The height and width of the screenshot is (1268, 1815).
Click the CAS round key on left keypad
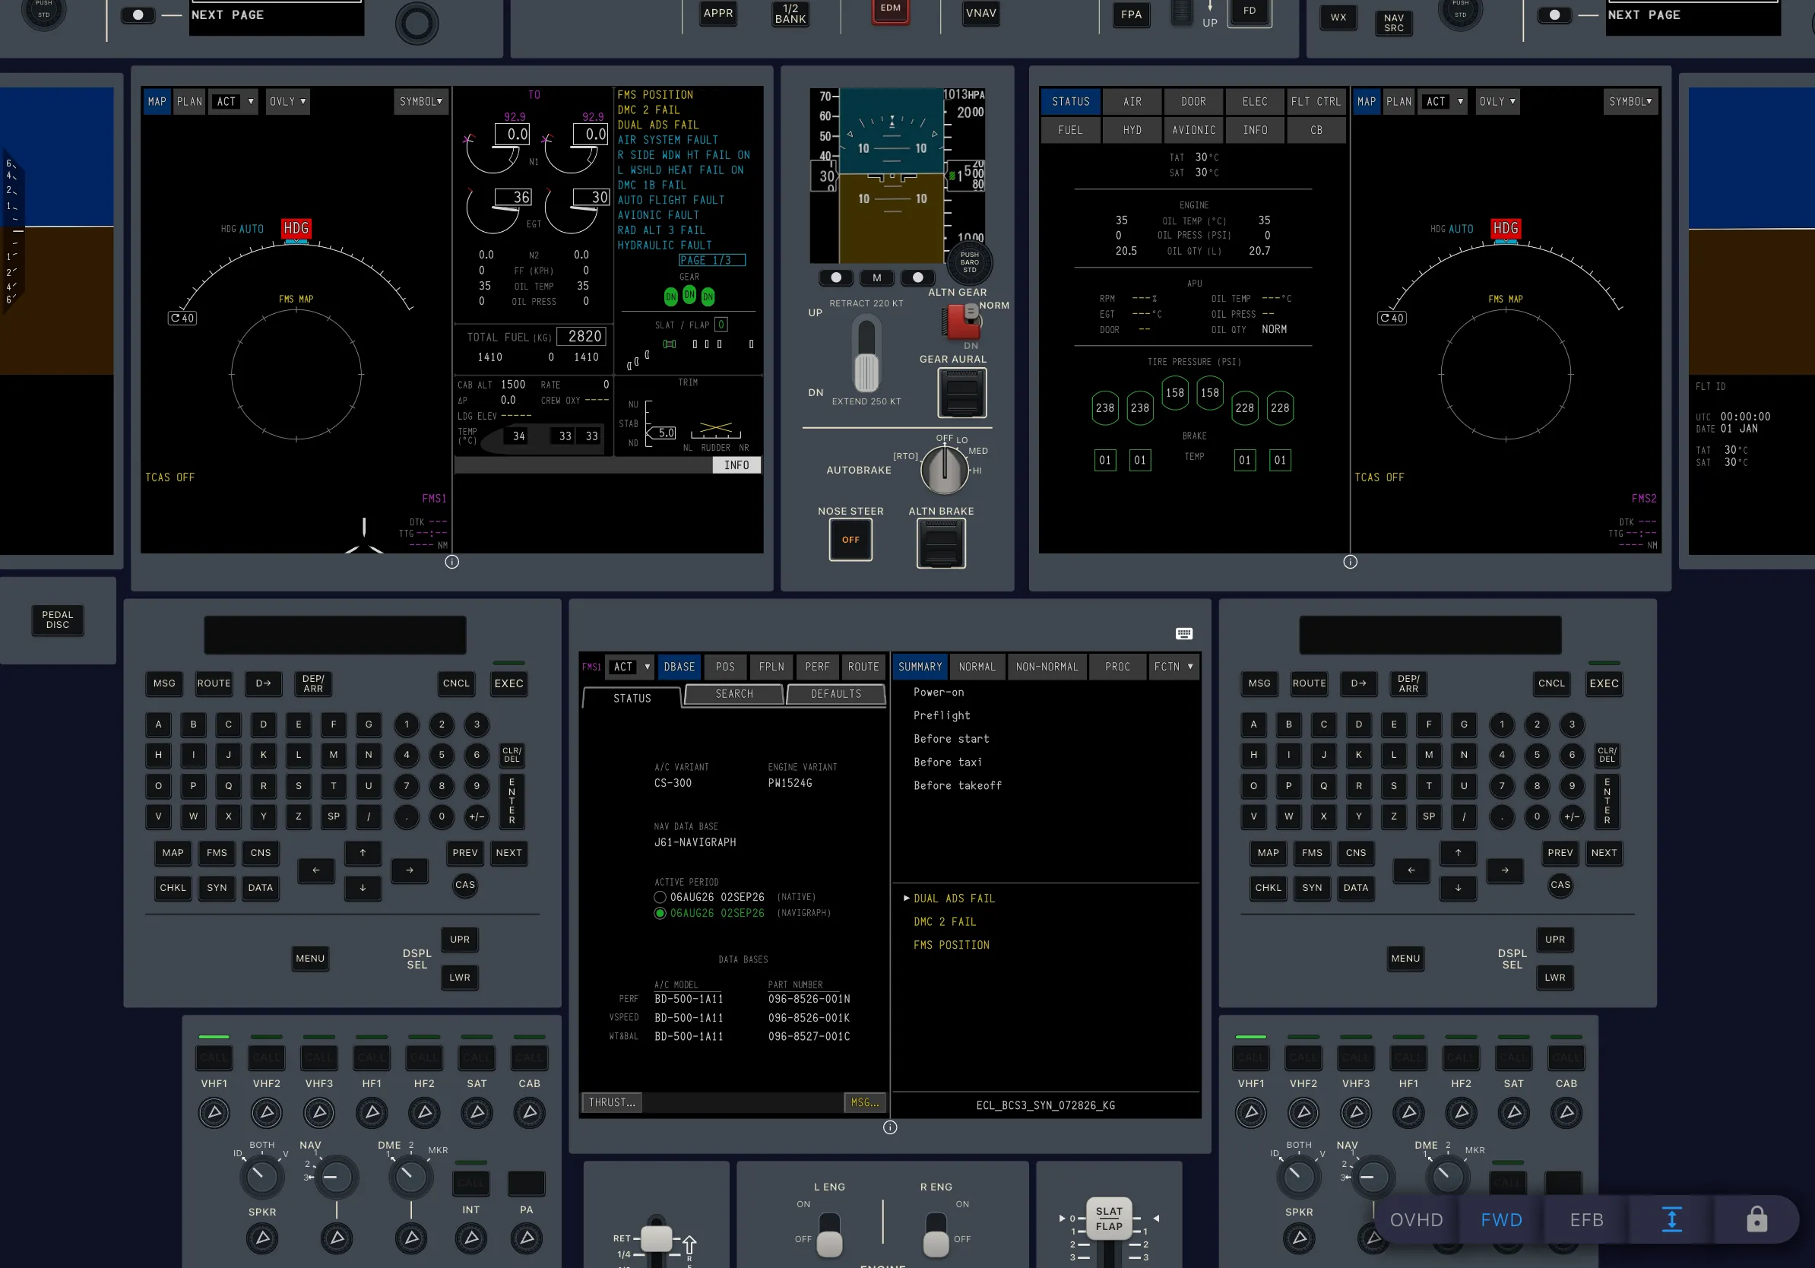pyautogui.click(x=465, y=885)
